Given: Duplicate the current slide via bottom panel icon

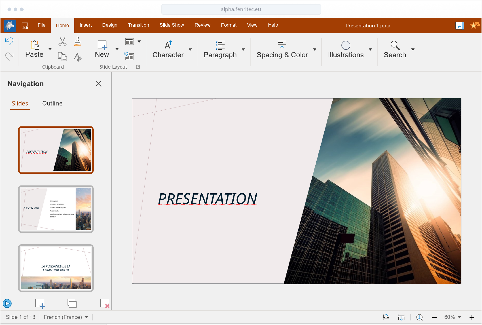Looking at the screenshot, I should (x=72, y=303).
